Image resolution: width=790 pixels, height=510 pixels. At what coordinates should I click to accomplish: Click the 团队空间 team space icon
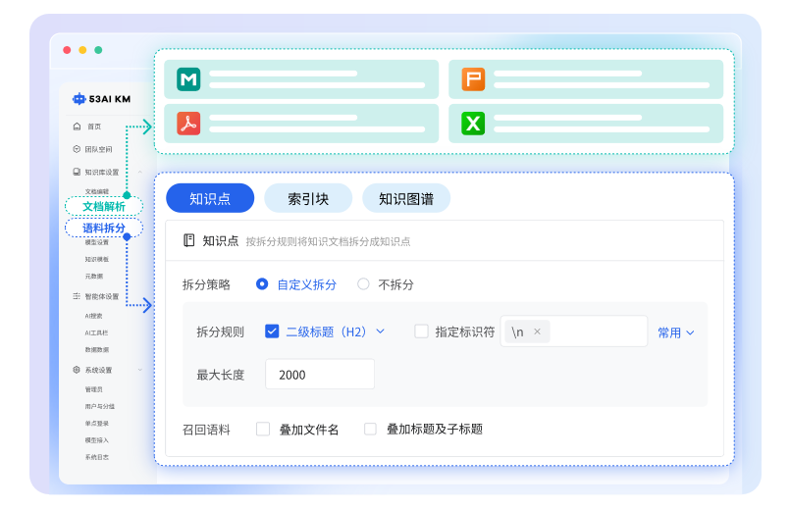[x=77, y=149]
